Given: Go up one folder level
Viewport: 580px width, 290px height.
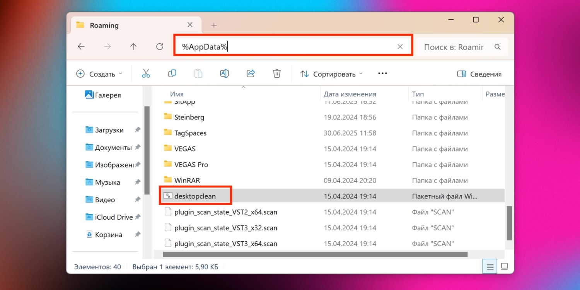Looking at the screenshot, I should (x=133, y=47).
